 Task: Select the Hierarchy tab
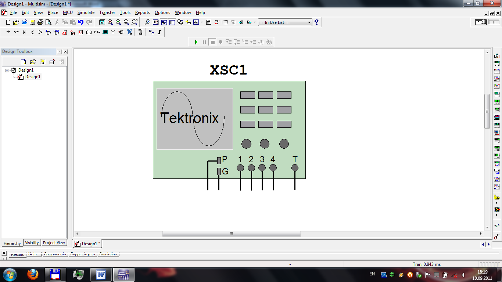coord(12,243)
